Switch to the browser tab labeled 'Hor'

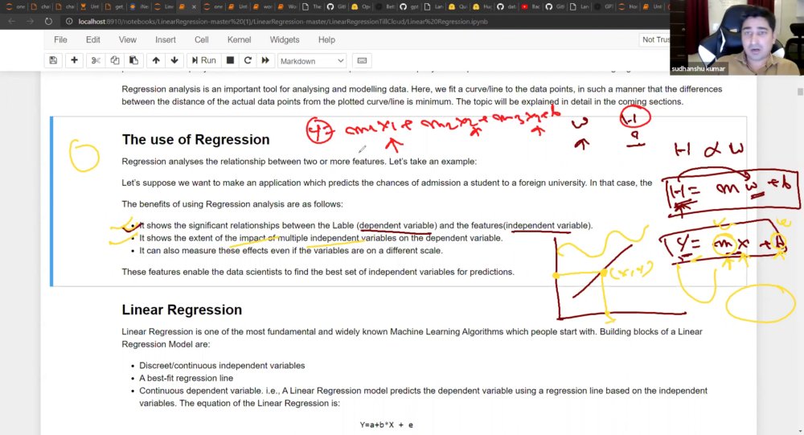coord(628,6)
